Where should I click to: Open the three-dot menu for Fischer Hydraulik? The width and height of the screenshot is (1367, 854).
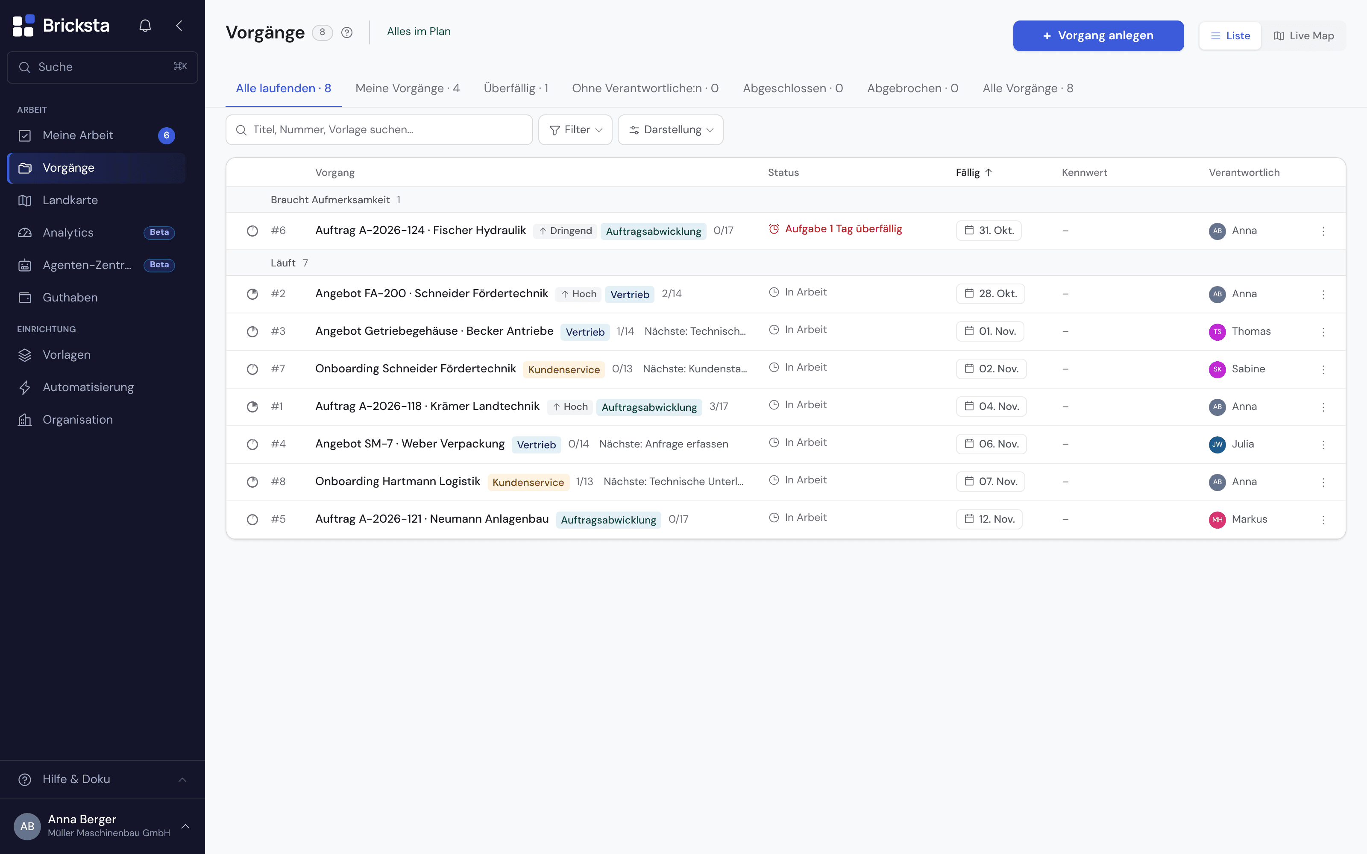[x=1323, y=231]
